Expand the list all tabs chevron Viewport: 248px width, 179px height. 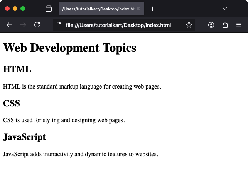(225, 9)
